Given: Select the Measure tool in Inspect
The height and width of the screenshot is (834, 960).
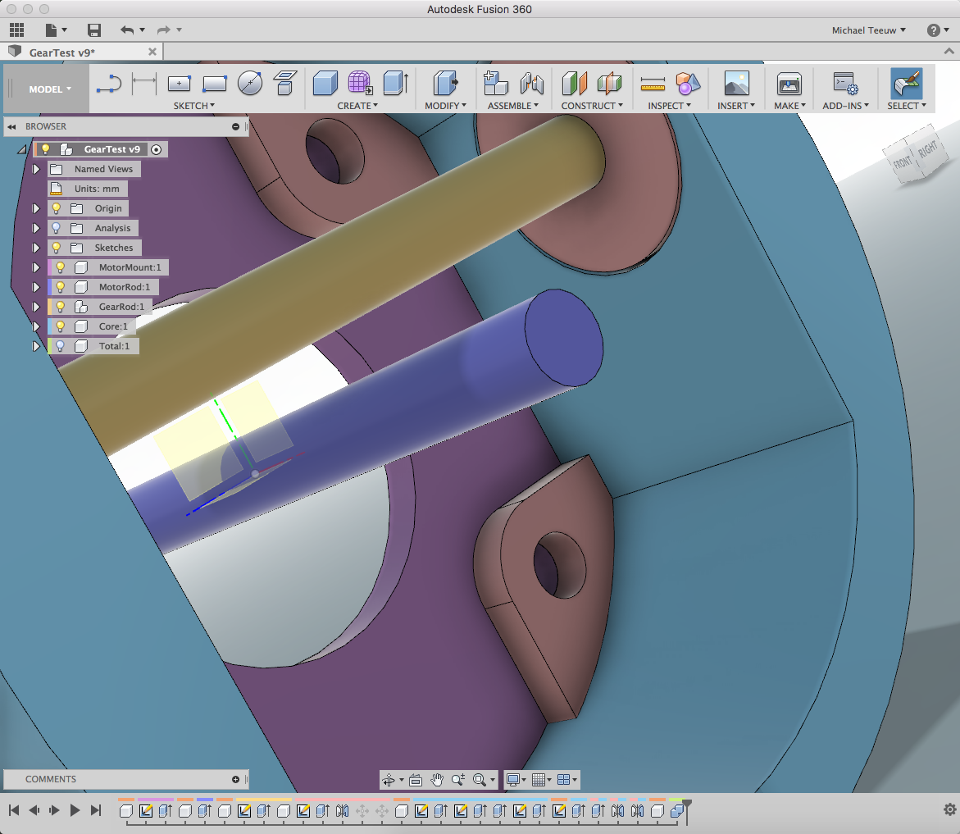Looking at the screenshot, I should coord(653,83).
